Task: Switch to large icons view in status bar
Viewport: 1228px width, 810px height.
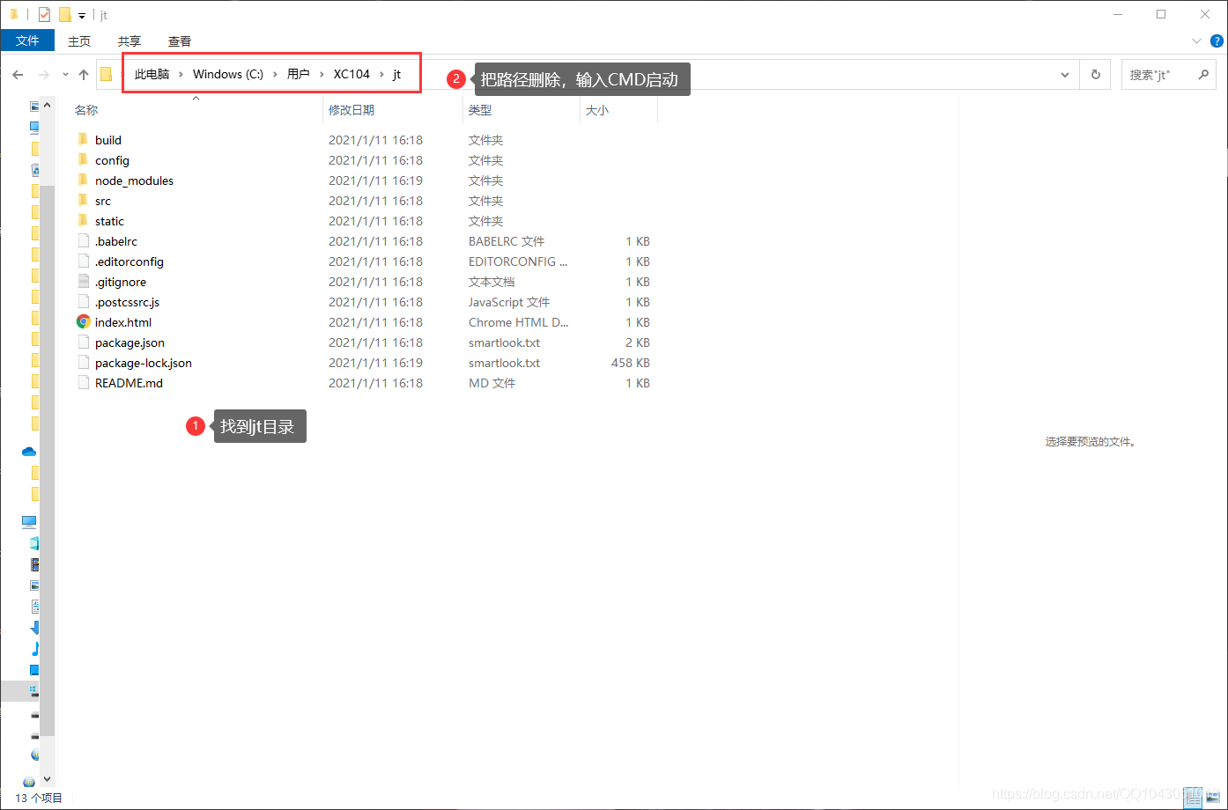Action: pos(1211,797)
